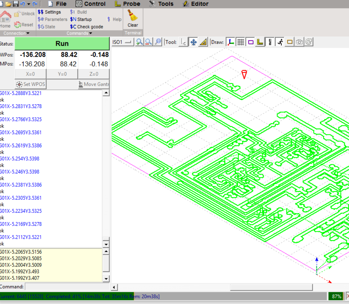Click the canvas horizontal scrollbar thumb
The height and width of the screenshot is (304, 349).
click(x=271, y=287)
